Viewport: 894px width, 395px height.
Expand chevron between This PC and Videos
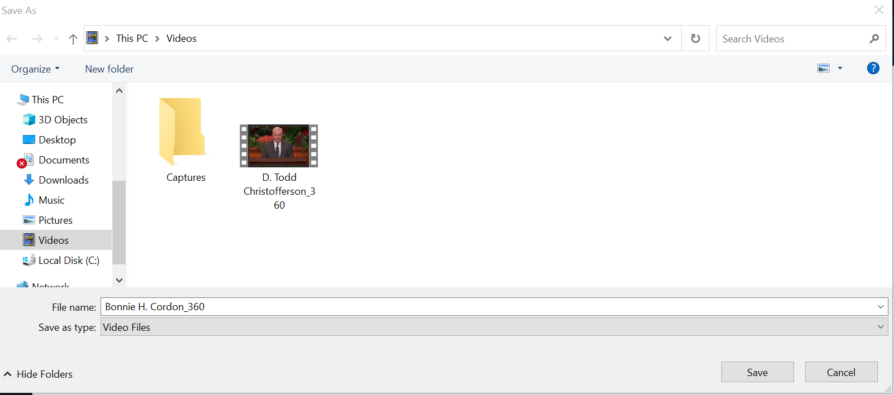coord(158,38)
